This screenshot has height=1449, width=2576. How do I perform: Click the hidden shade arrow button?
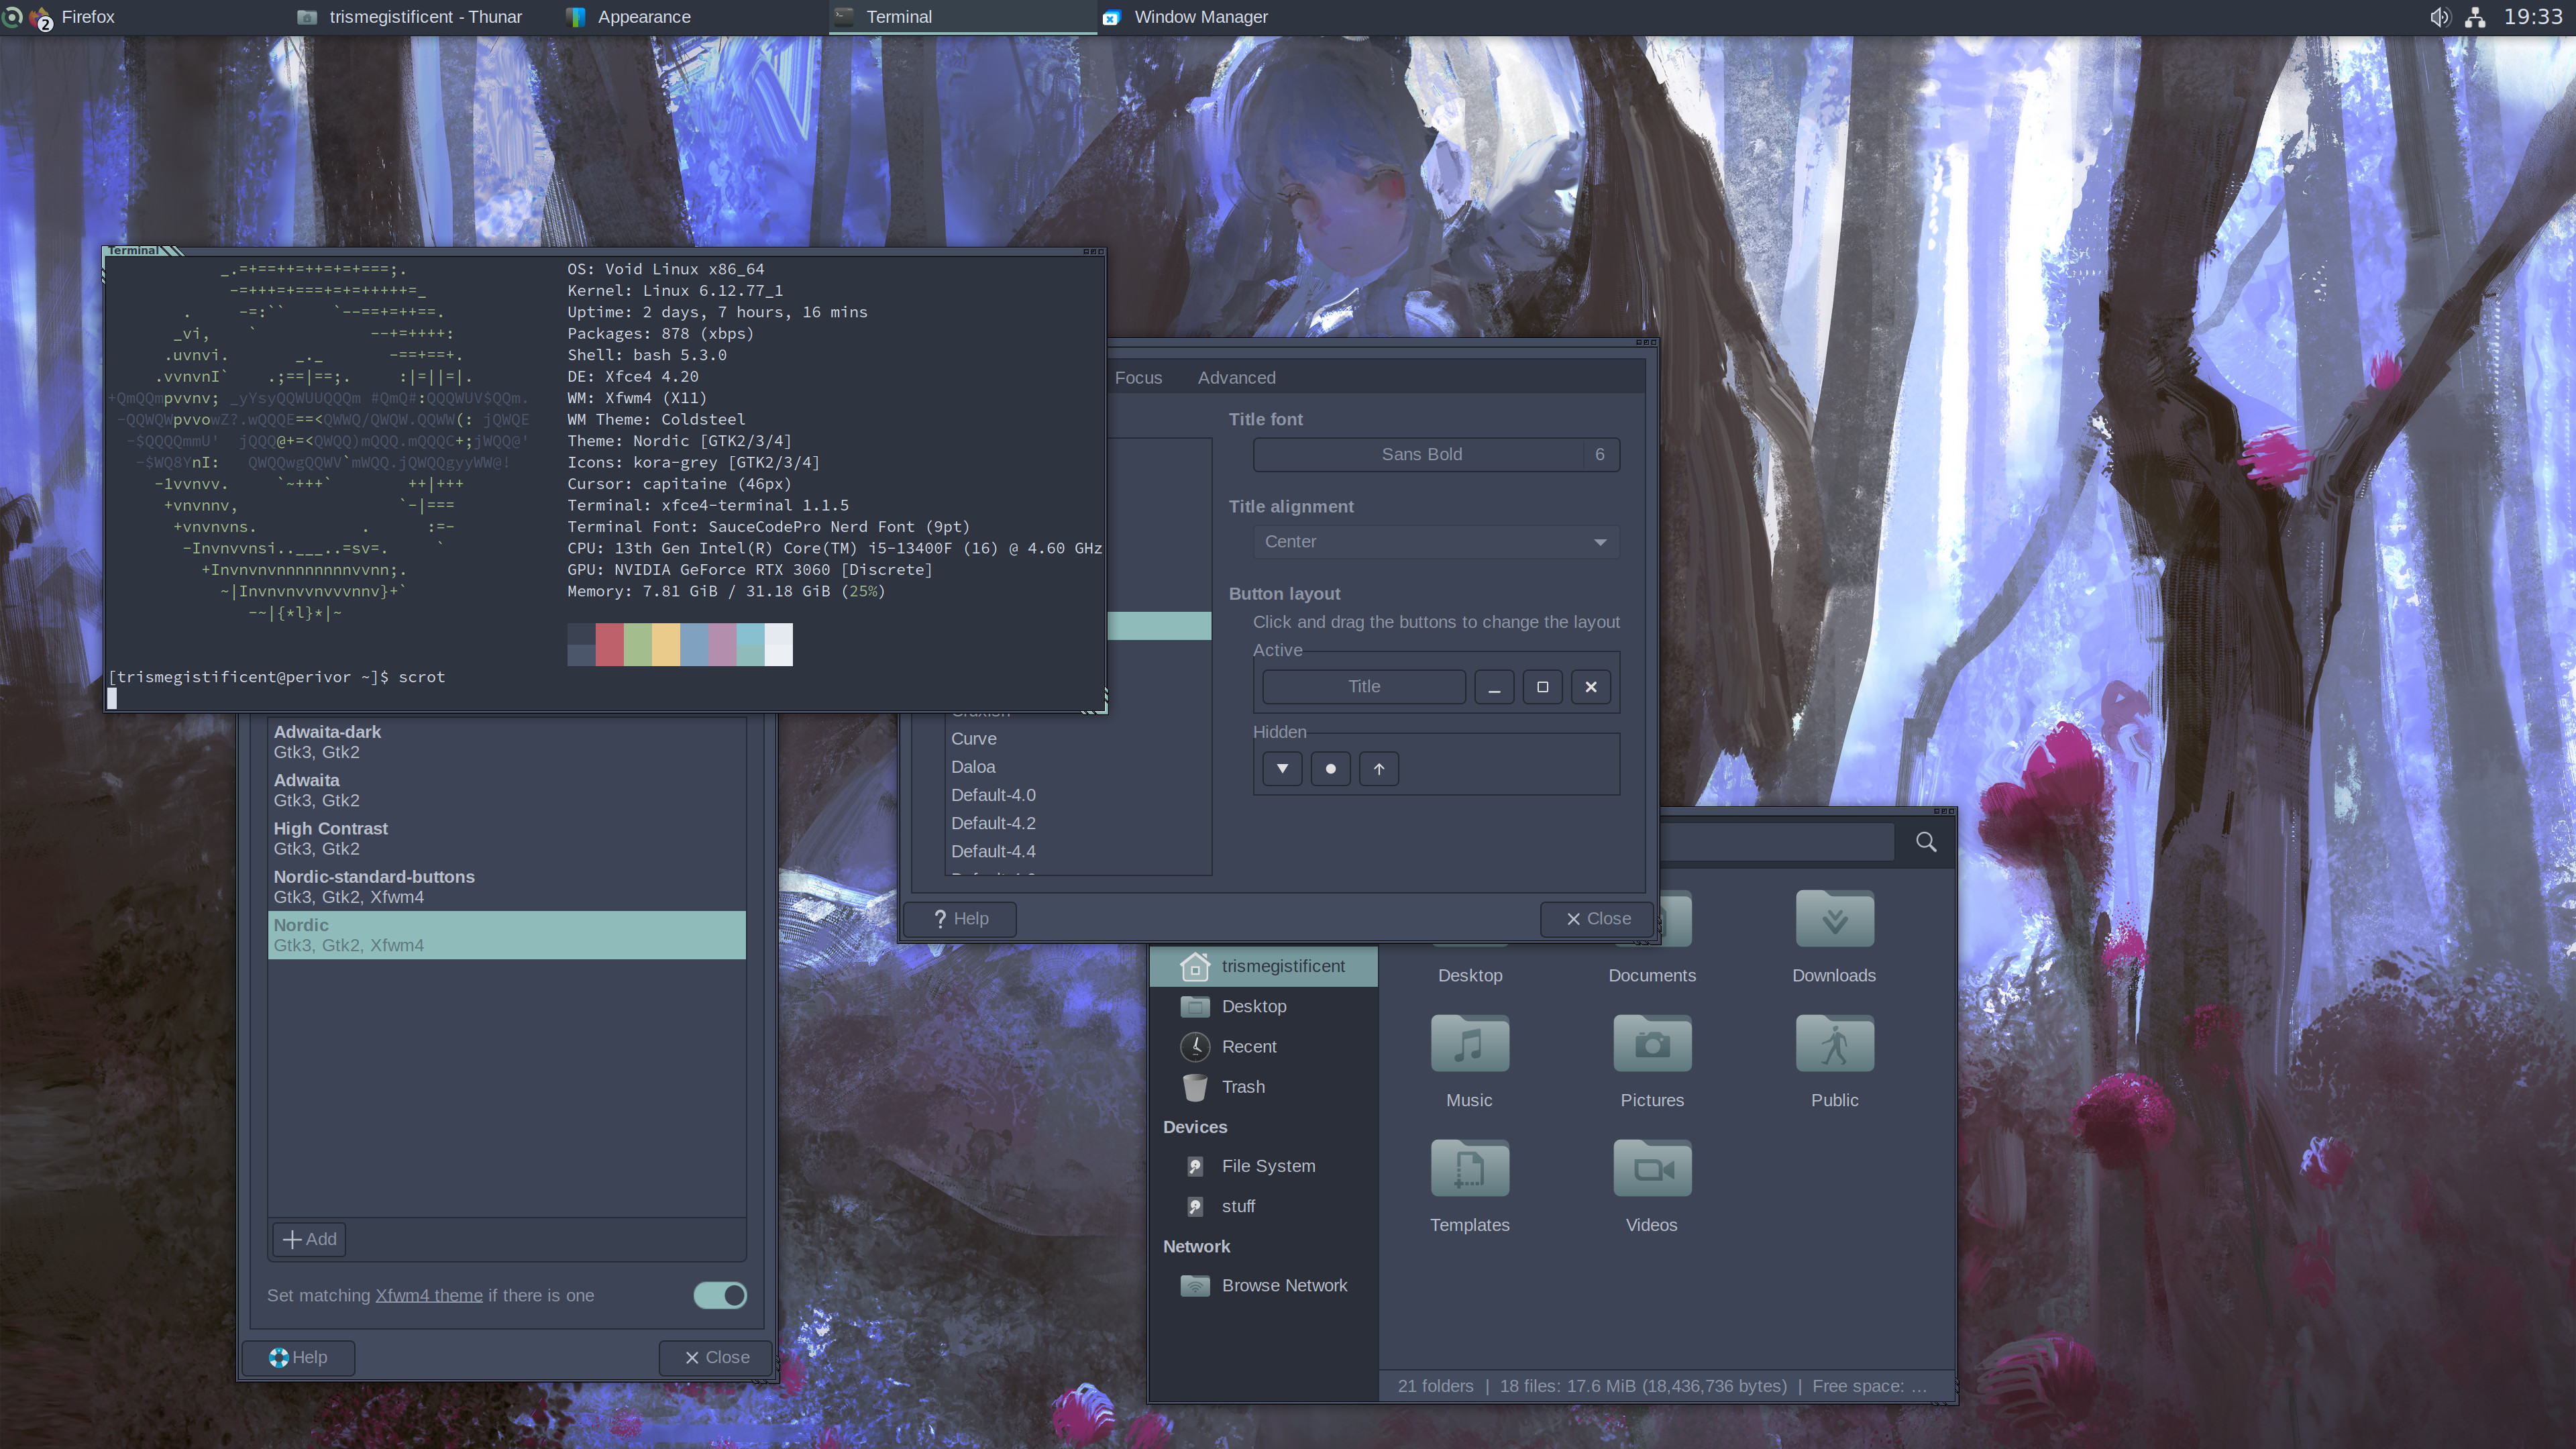(x=1379, y=769)
